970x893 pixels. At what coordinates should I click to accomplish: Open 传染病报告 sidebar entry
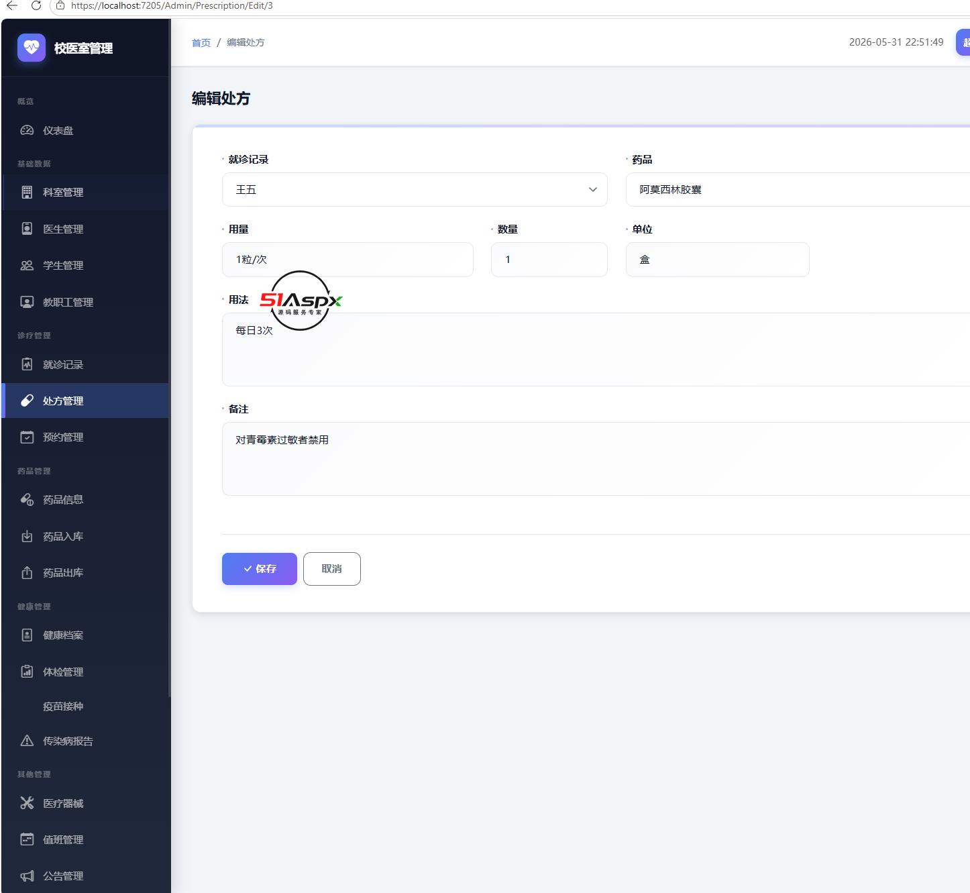(x=86, y=741)
